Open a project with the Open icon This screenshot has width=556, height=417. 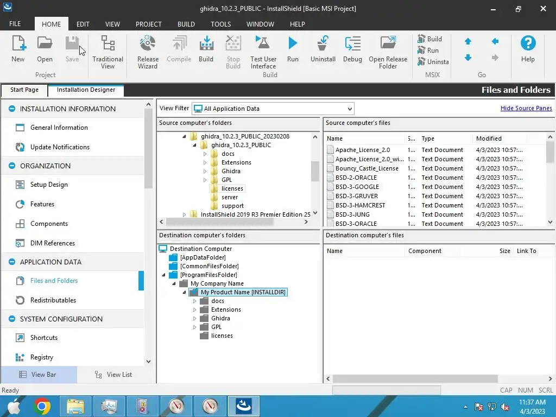click(45, 49)
